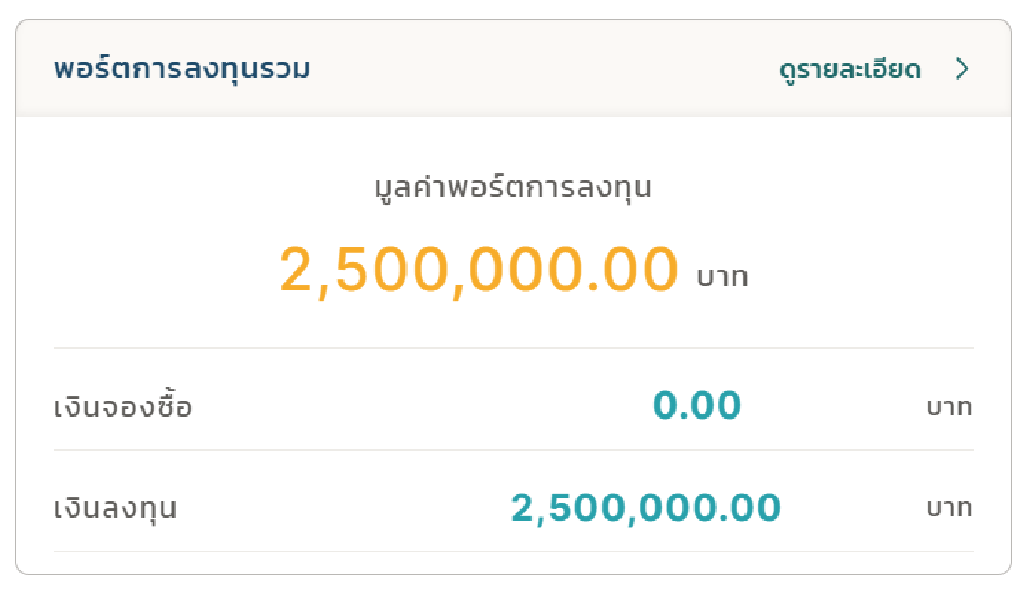1030x594 pixels.
Task: Click the divider line above เงินจองซื้อ
Action: (513, 348)
